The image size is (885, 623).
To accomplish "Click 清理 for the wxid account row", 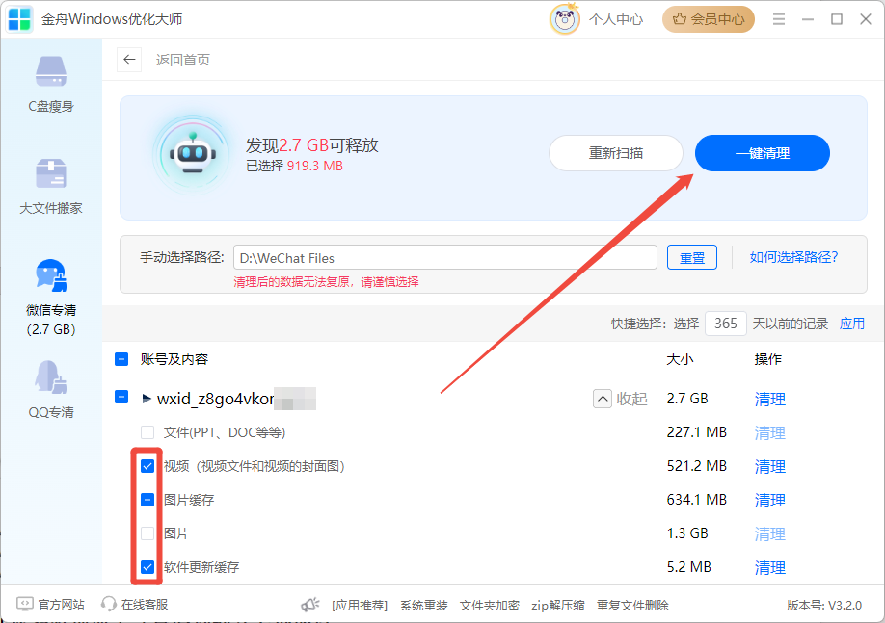I will point(770,400).
